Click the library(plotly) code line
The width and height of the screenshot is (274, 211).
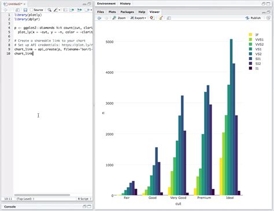28,15
